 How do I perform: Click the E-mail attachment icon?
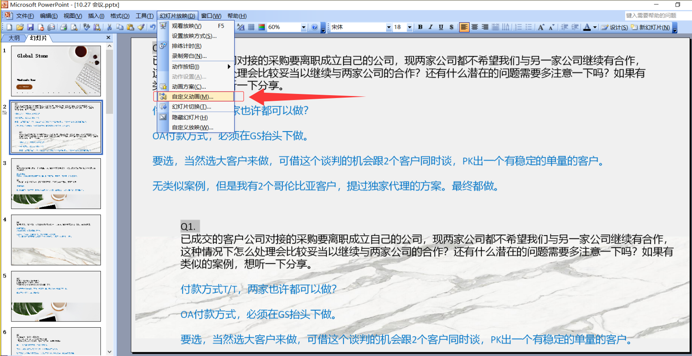tap(51, 27)
